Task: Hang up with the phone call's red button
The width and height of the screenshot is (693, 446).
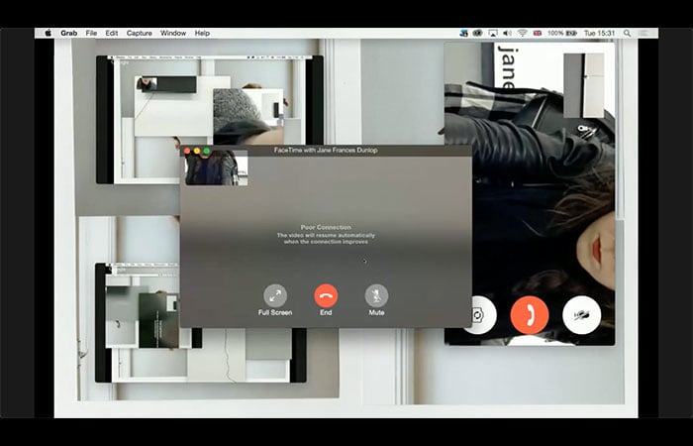Action: tap(530, 315)
